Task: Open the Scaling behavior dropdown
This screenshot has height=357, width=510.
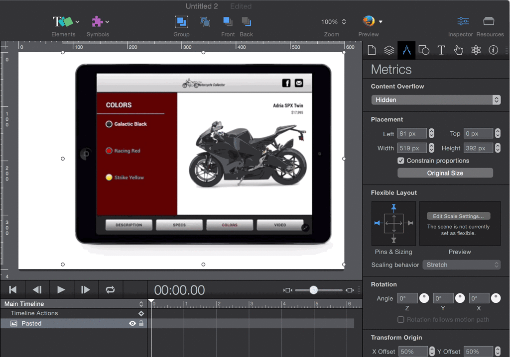Action: pyautogui.click(x=461, y=265)
